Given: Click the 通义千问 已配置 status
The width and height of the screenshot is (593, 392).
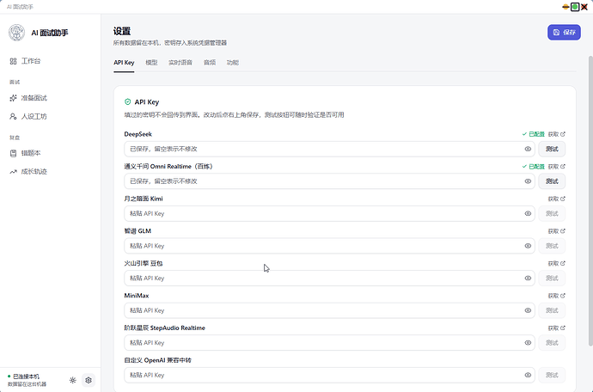Looking at the screenshot, I should tap(533, 167).
